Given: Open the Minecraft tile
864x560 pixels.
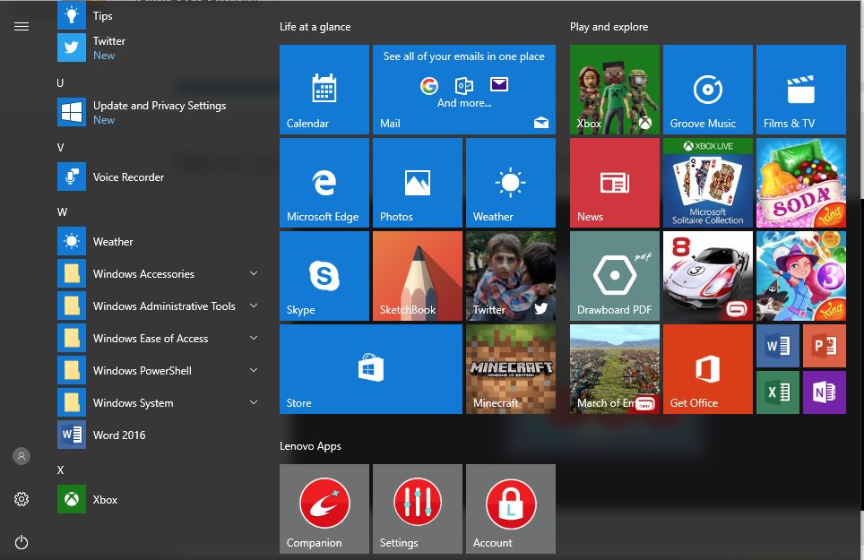Looking at the screenshot, I should coord(510,369).
